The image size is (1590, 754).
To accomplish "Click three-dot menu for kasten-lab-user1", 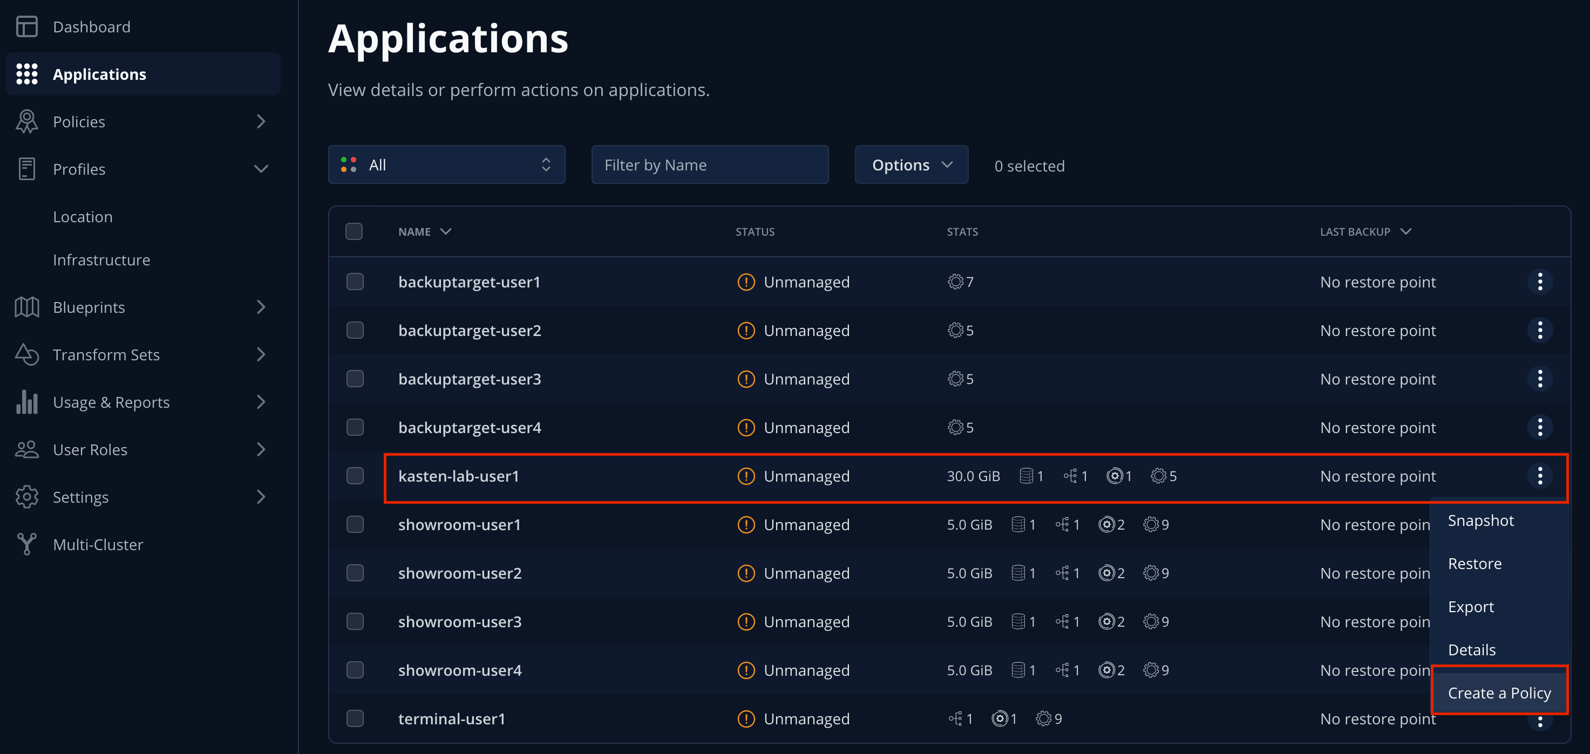I will pos(1540,476).
